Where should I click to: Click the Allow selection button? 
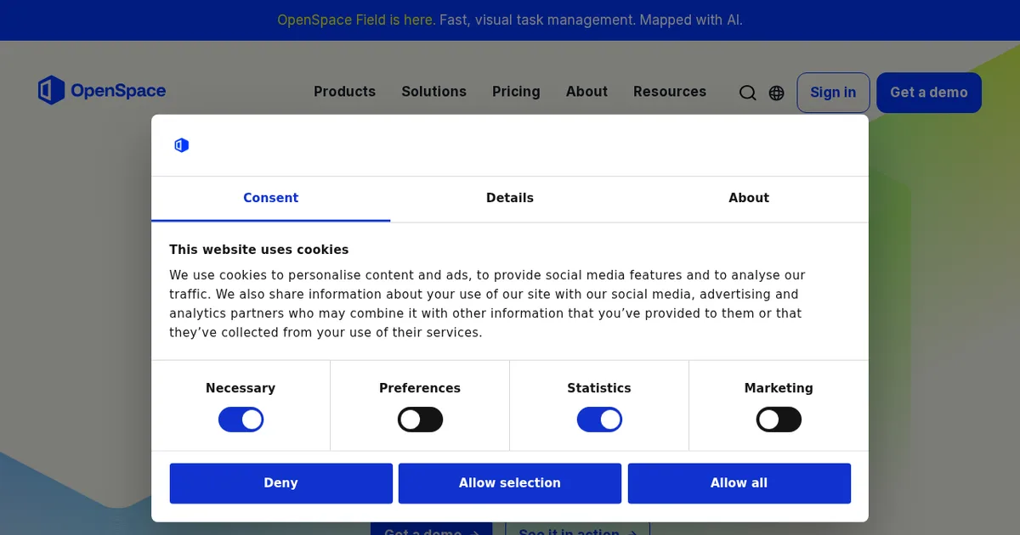tap(510, 483)
